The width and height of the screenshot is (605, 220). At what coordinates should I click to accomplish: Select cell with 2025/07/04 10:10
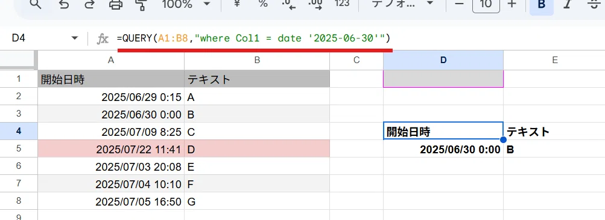[111, 183]
